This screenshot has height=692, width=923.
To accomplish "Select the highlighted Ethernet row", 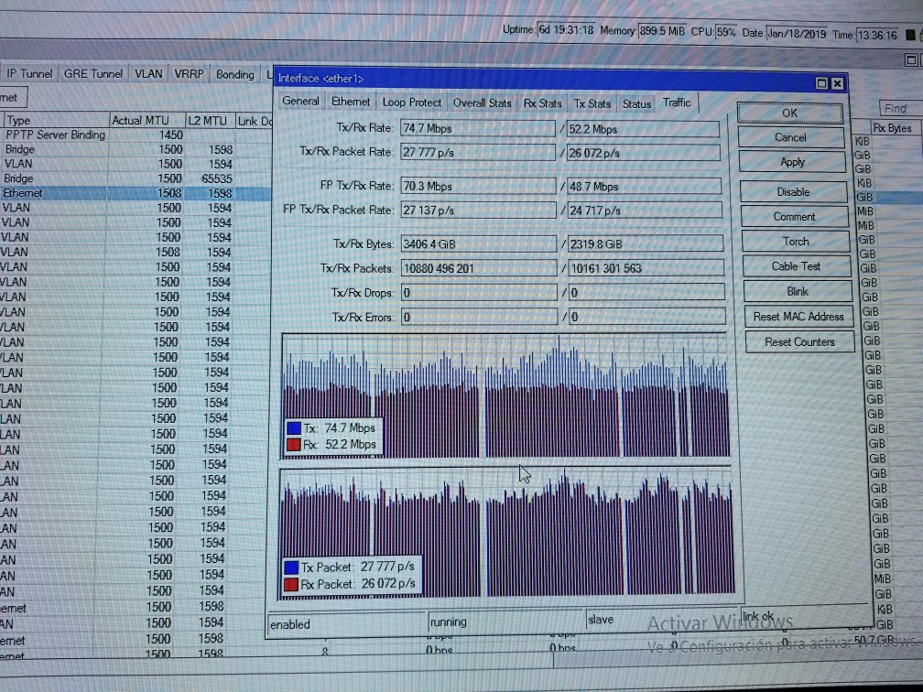I will click(136, 193).
